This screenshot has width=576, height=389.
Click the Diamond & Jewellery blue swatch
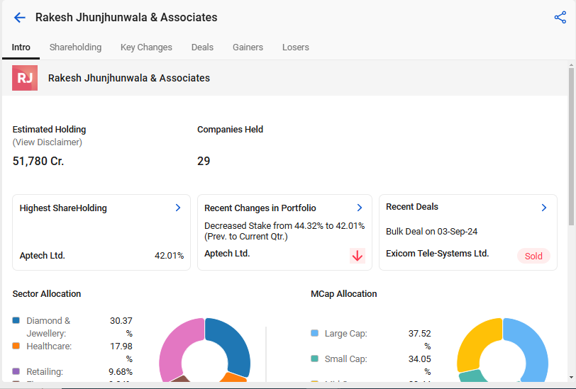tap(16, 320)
